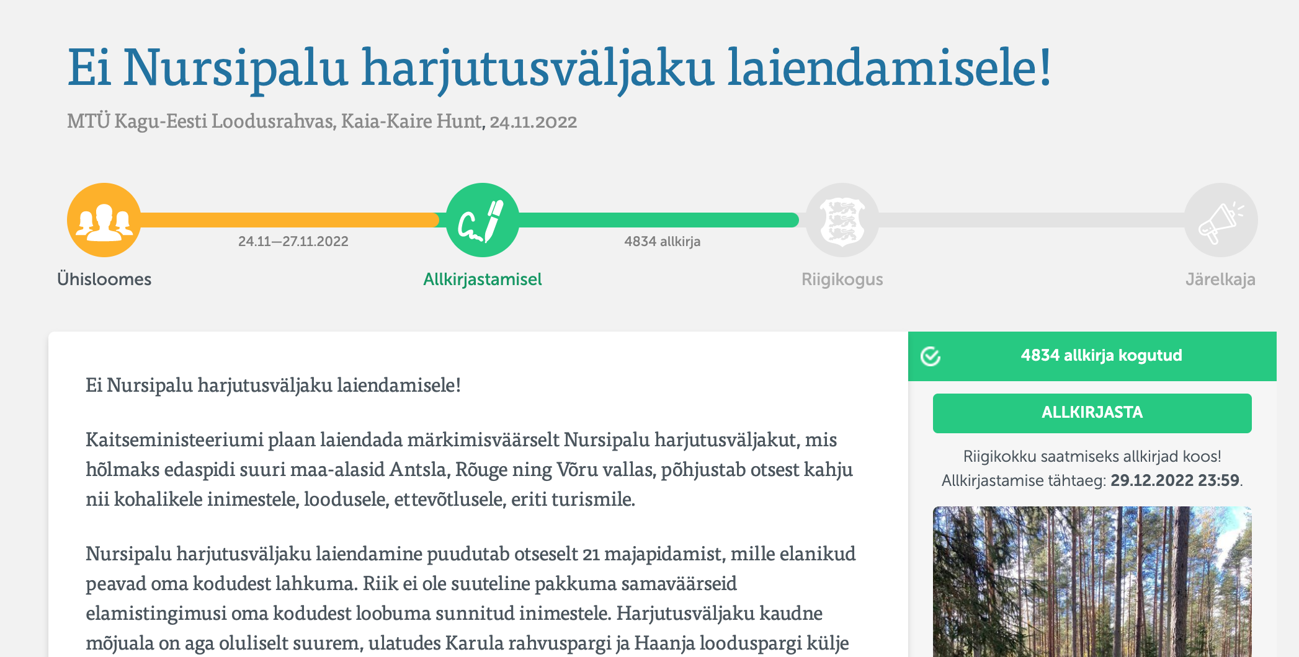Click the '4834 allkirja kogutud' banner

(x=1092, y=356)
